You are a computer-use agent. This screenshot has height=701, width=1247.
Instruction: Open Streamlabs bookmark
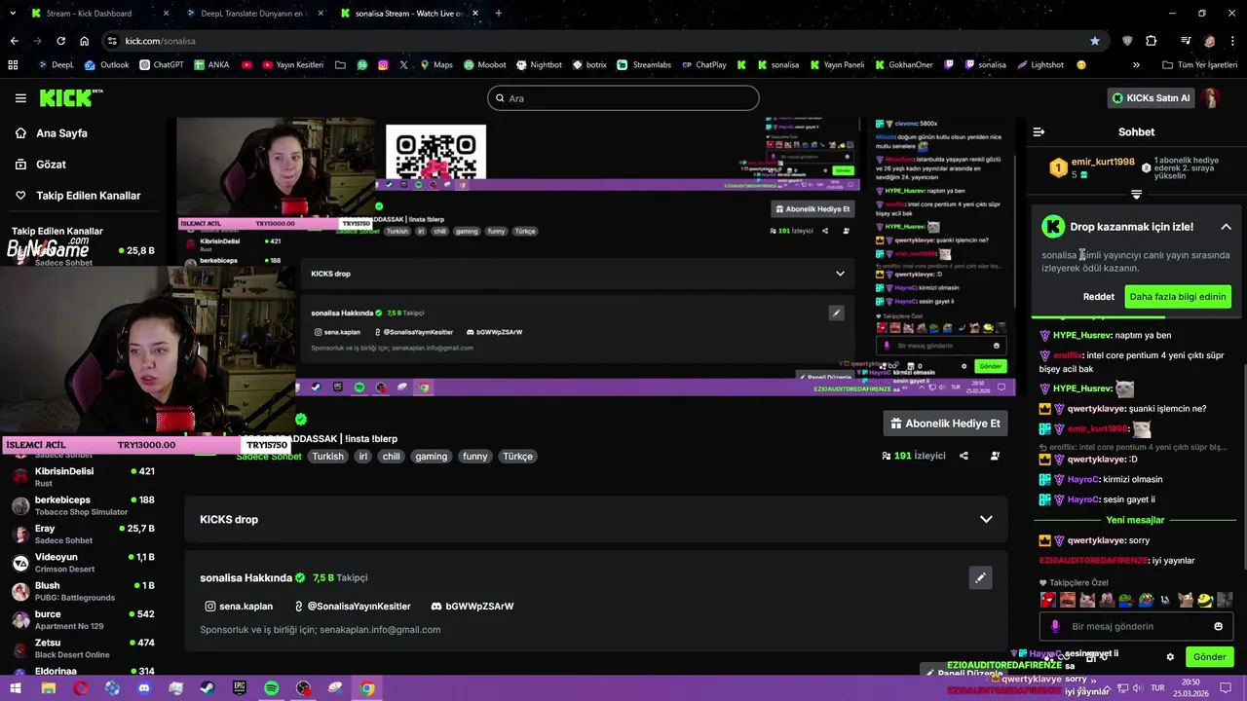pos(644,65)
